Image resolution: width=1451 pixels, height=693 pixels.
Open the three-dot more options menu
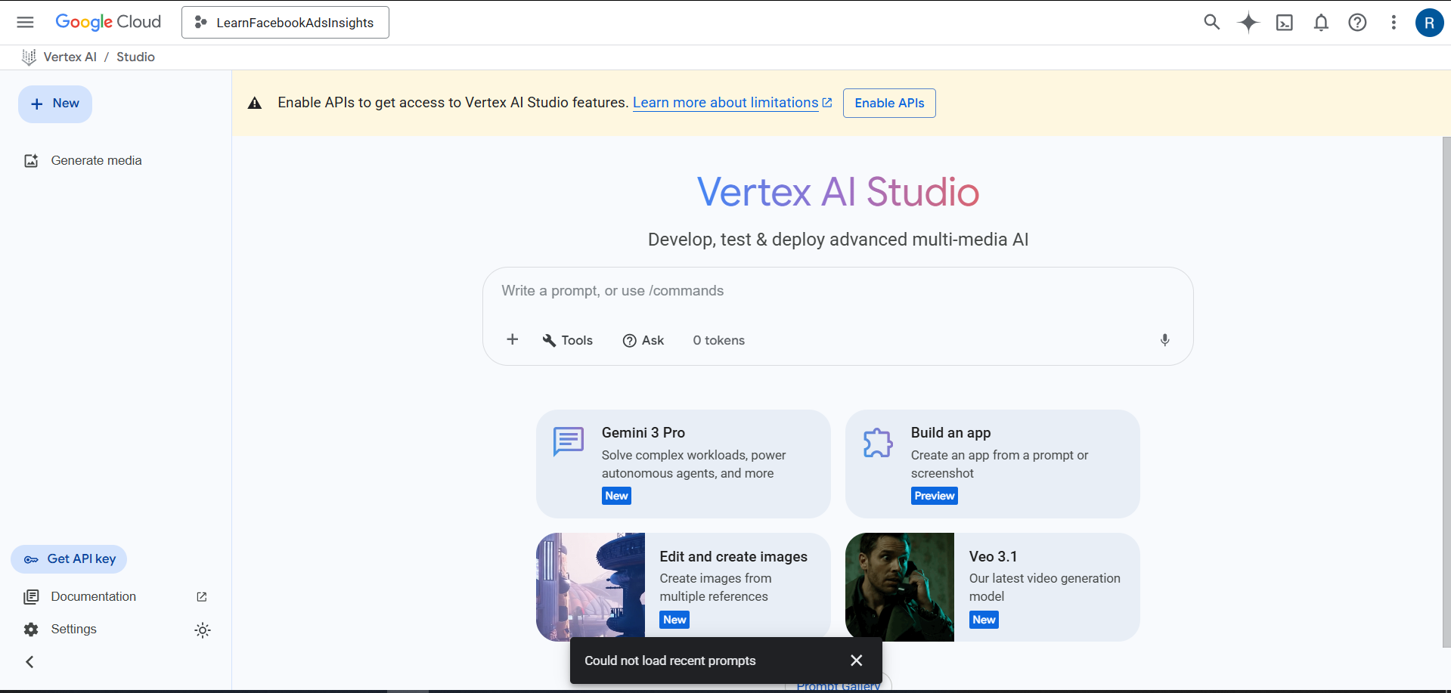[x=1393, y=23]
